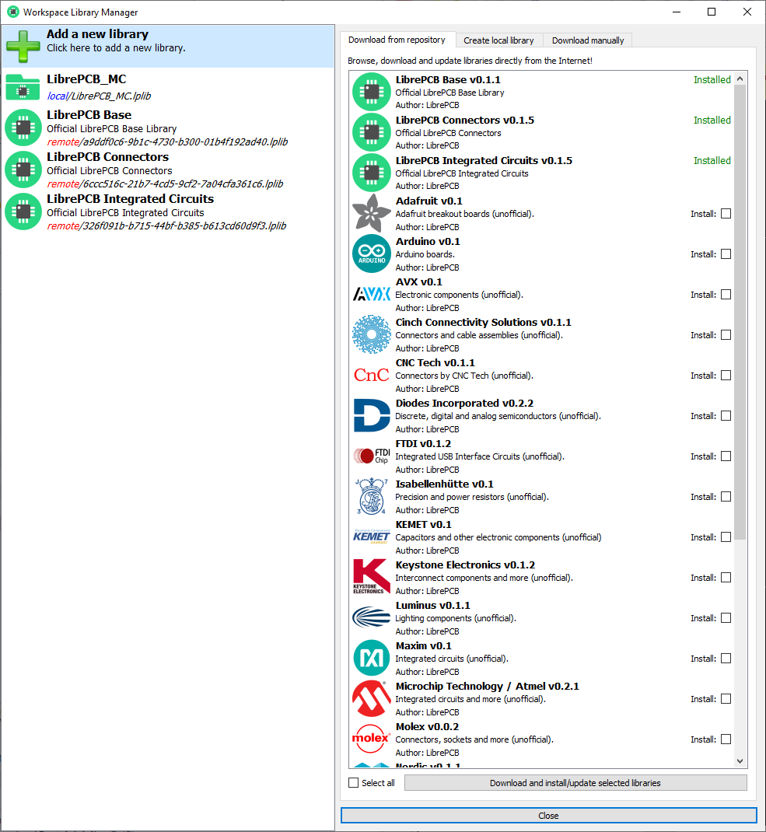Screen dimensions: 766x832
Task: Click the CnC Tech logo icon
Action: (x=372, y=375)
